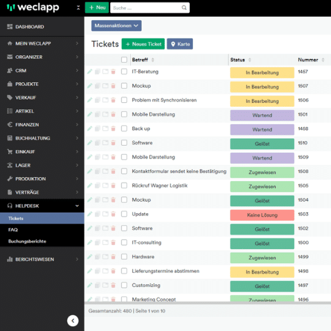Image resolution: width=331 pixels, height=331 pixels.
Task: Open the Marketing Concept ticket link
Action: [154, 299]
